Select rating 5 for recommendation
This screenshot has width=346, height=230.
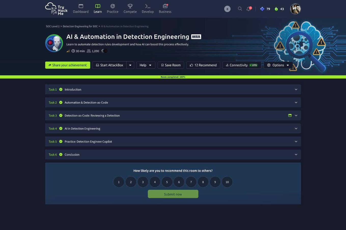click(167, 182)
